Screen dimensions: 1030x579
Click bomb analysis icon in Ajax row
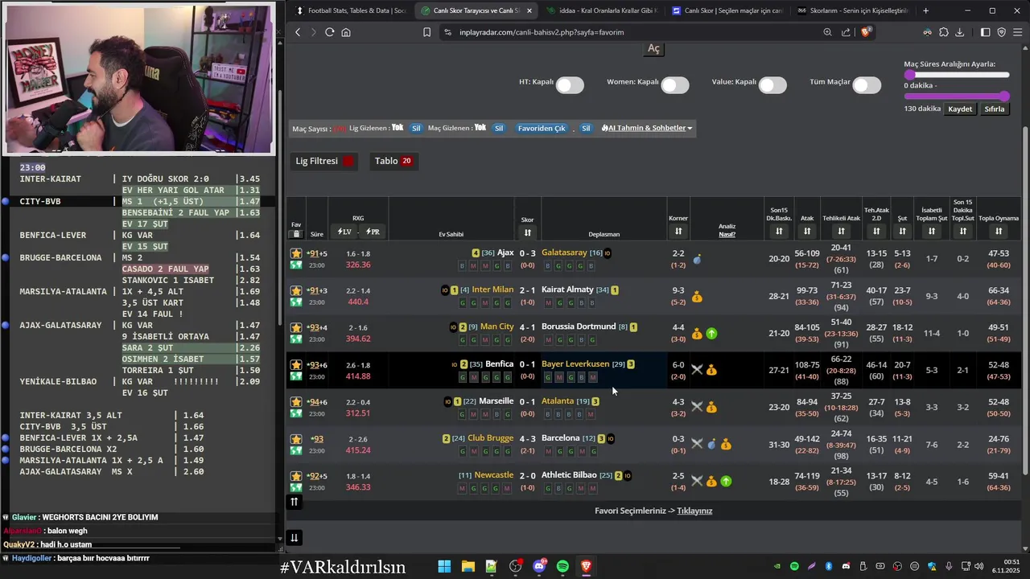click(697, 260)
